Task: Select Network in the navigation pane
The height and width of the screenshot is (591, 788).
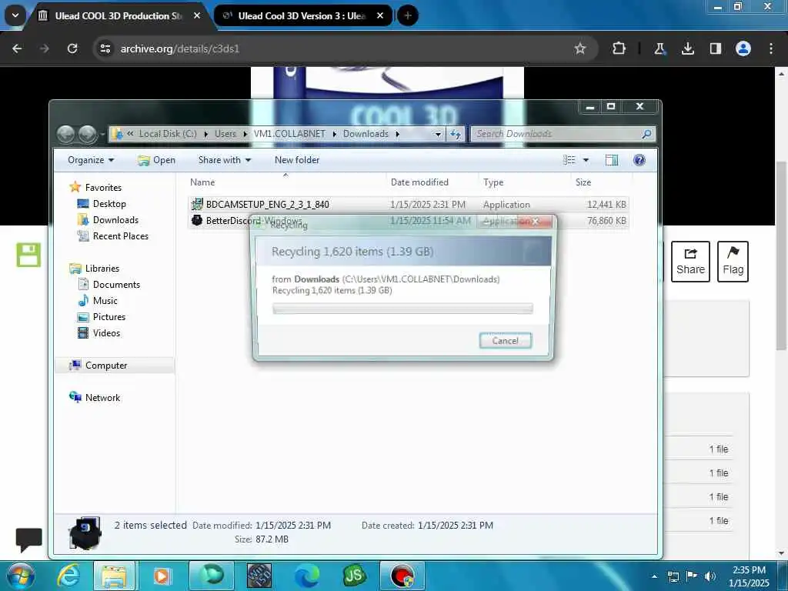Action: (x=102, y=398)
